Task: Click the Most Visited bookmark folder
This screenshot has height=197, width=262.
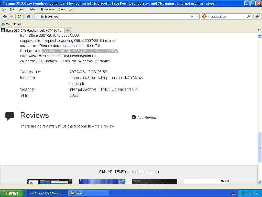Action: point(11,24)
